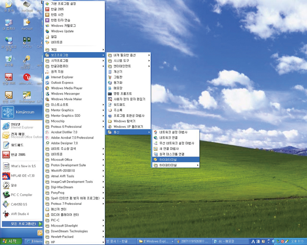Open the clock in the system tray
Viewport: 307px width, 245px height.
point(297,241)
